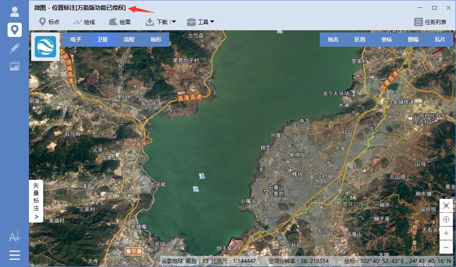Image resolution: width=456 pixels, height=267 pixels.
Task: Toggle the 坐标 coordinate overlay
Action: (387, 40)
